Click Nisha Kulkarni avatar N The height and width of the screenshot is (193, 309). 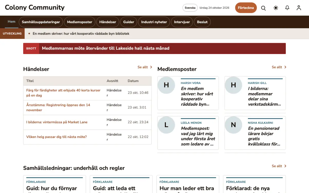[x=234, y=125]
